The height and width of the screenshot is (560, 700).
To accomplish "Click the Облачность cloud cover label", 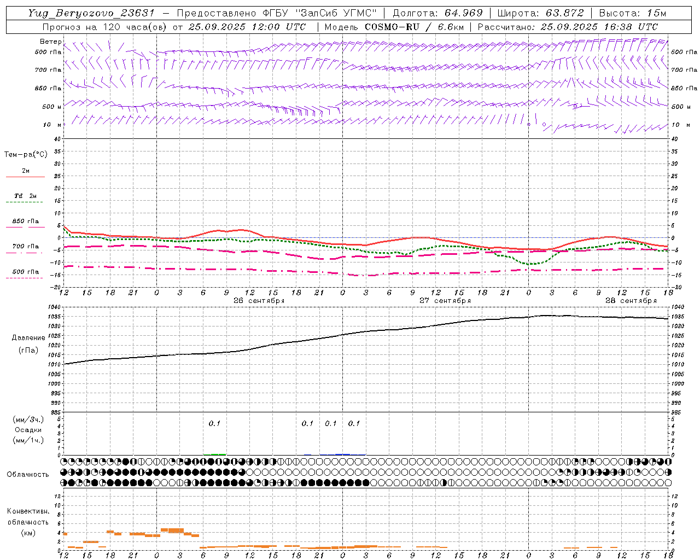I will tap(28, 474).
